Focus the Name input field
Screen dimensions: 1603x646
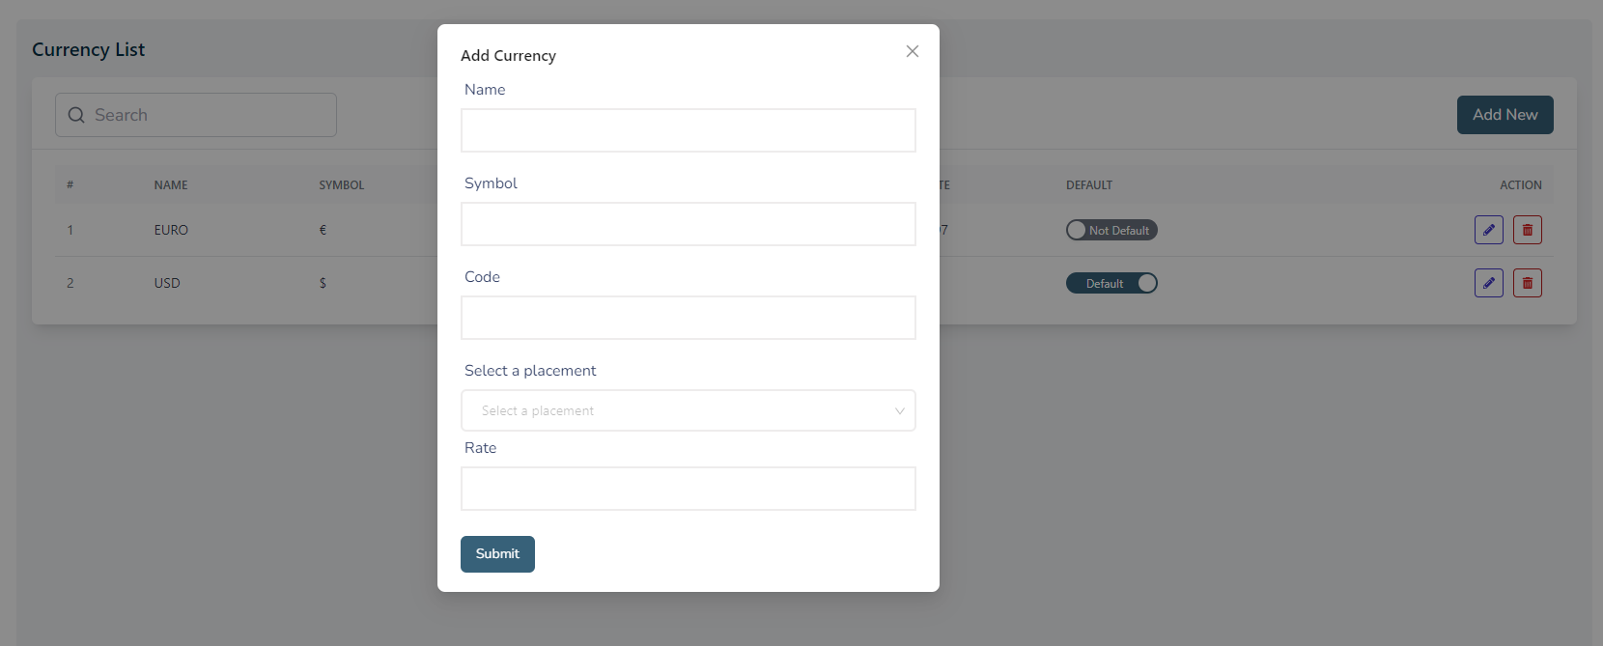coord(689,130)
